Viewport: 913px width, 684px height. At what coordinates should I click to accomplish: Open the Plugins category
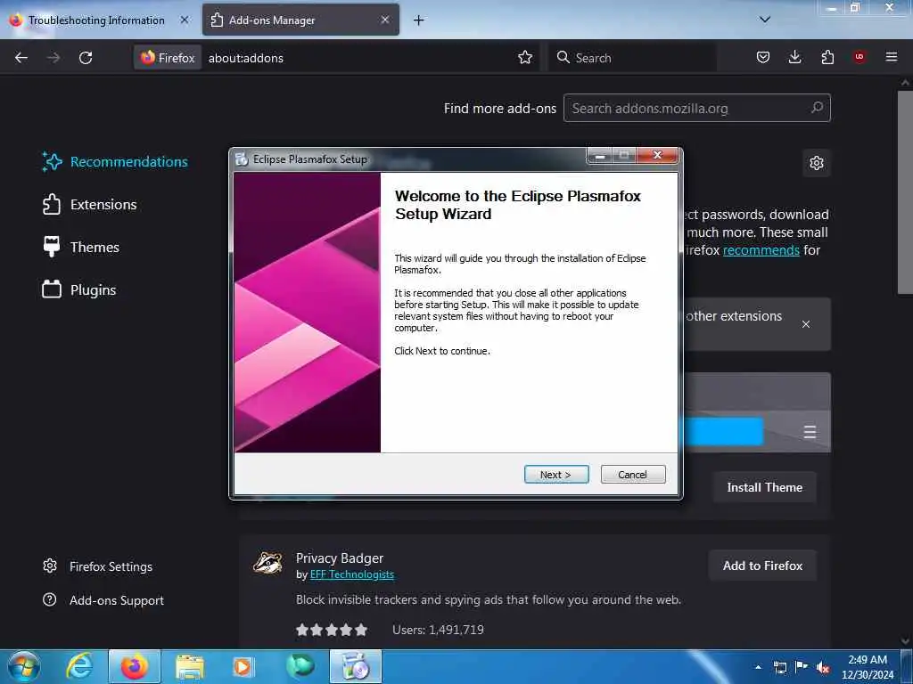(79, 289)
